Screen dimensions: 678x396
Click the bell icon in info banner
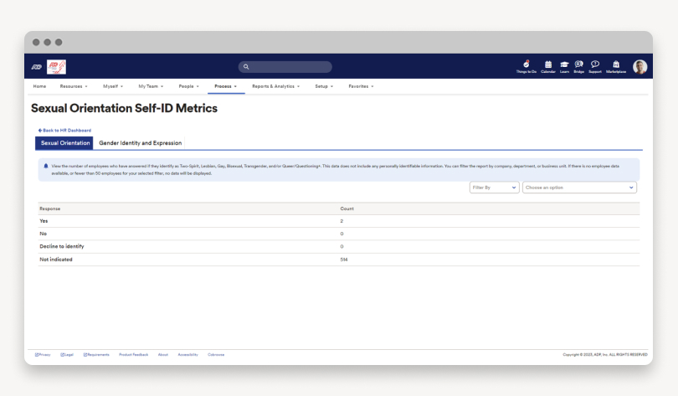click(x=46, y=166)
